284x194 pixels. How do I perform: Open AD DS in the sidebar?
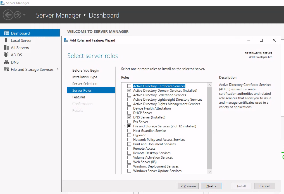(30, 55)
